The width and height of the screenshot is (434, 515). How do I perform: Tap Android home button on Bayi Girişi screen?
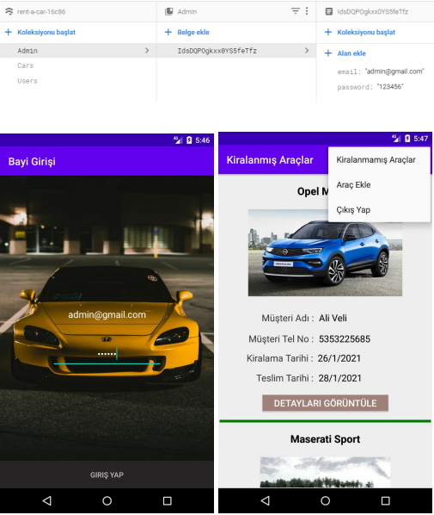click(x=107, y=500)
